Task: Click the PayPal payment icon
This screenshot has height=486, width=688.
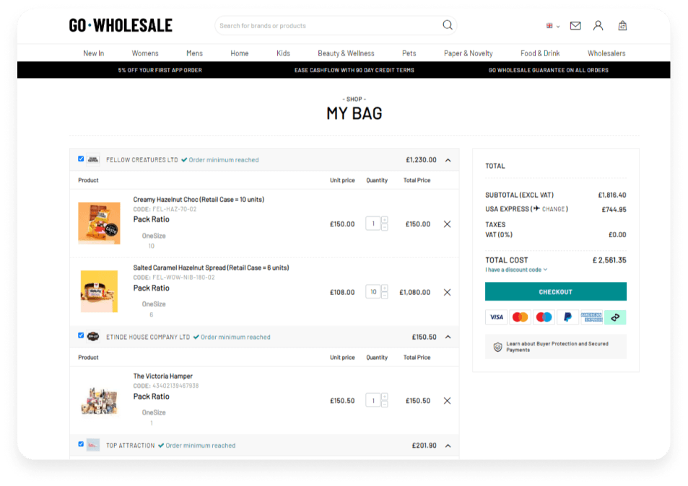Action: click(x=567, y=317)
